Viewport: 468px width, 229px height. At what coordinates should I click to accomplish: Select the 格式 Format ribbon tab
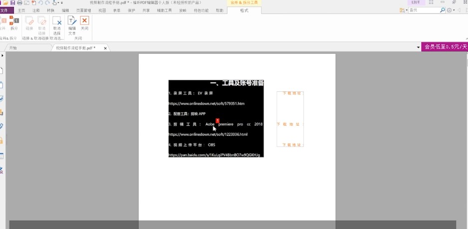(x=244, y=10)
